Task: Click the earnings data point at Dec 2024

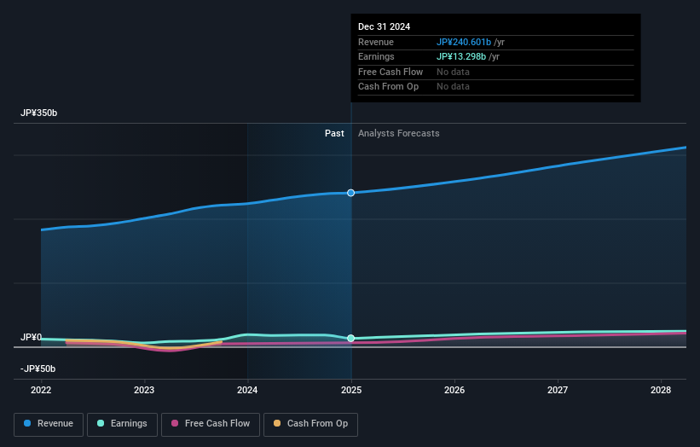Action: [x=351, y=338]
